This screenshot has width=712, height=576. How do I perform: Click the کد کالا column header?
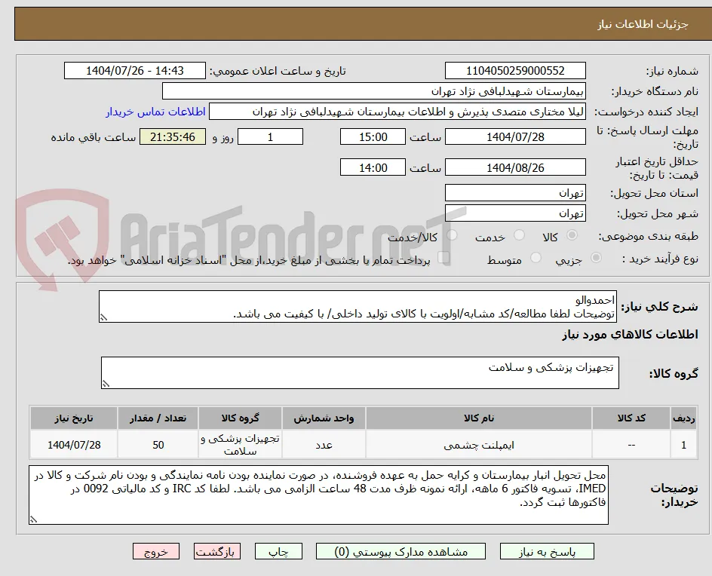click(631, 418)
